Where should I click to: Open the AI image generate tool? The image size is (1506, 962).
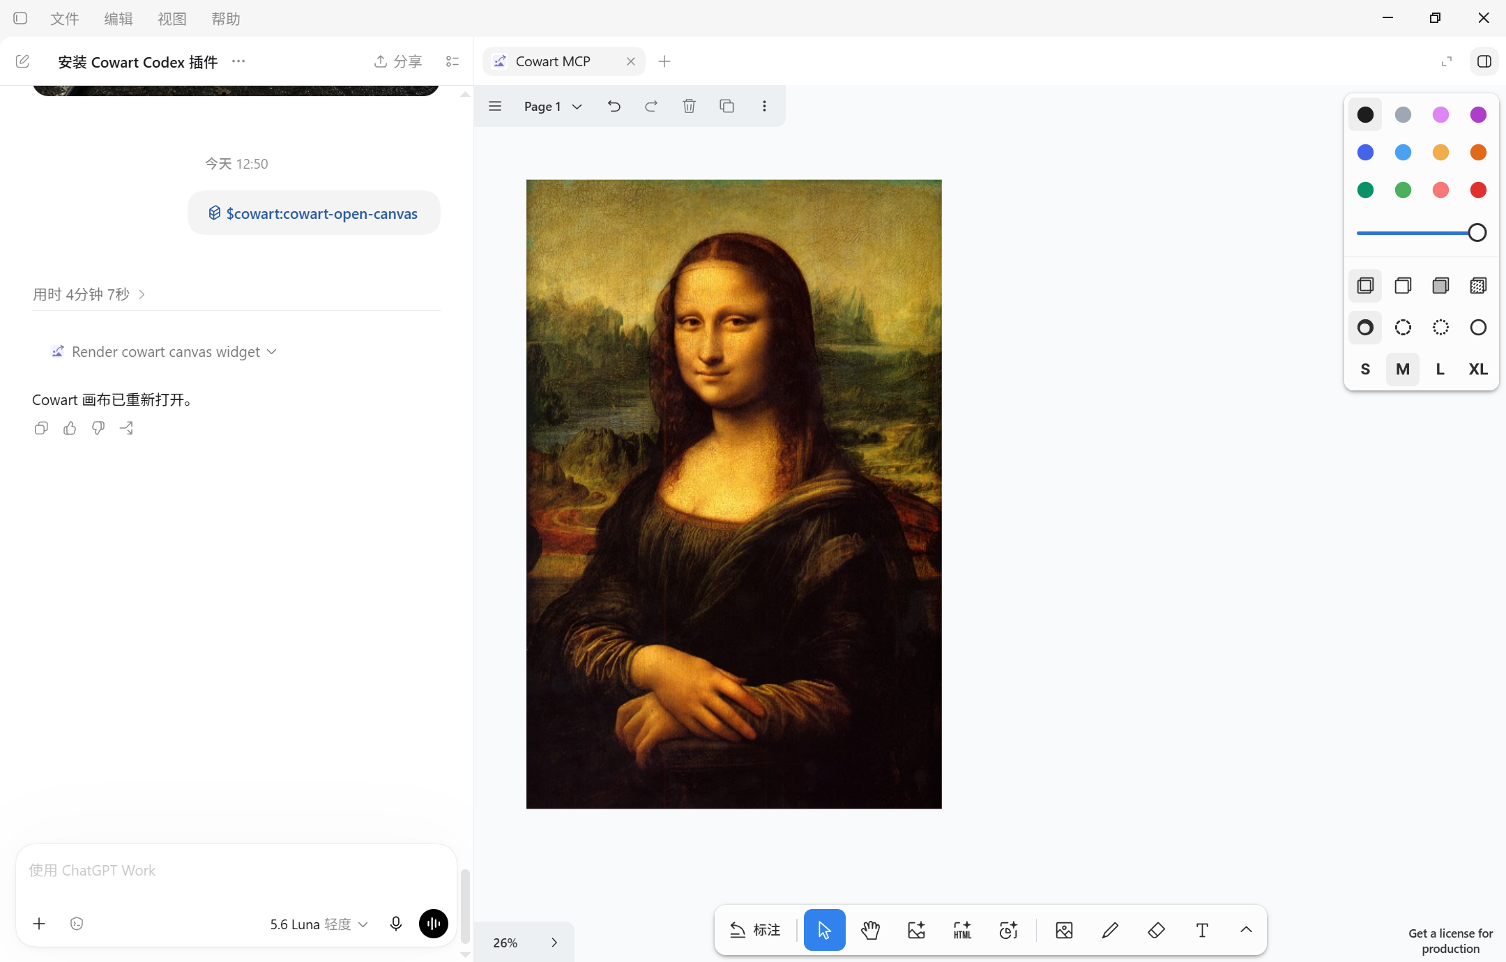click(916, 930)
